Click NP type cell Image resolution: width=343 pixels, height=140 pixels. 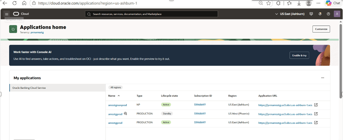click(138, 105)
